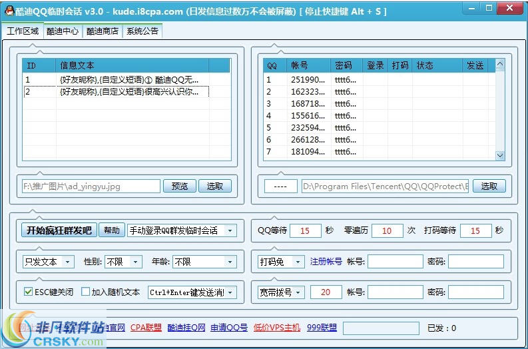Select account row 251990...

click(x=379, y=80)
